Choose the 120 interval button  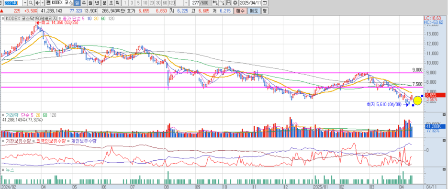click(172, 3)
